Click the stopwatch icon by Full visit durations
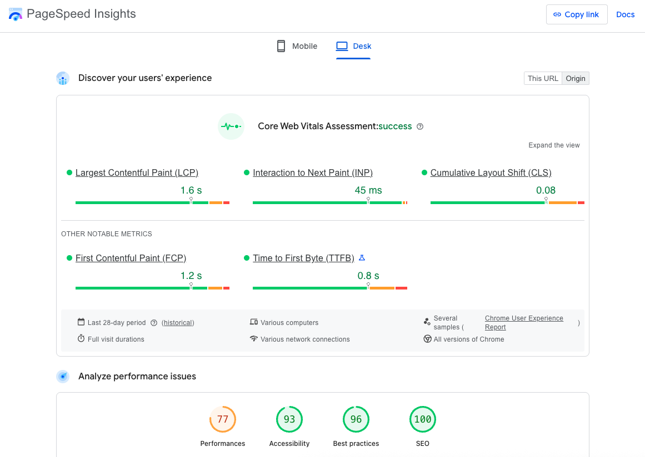This screenshot has height=457, width=645. (81, 339)
